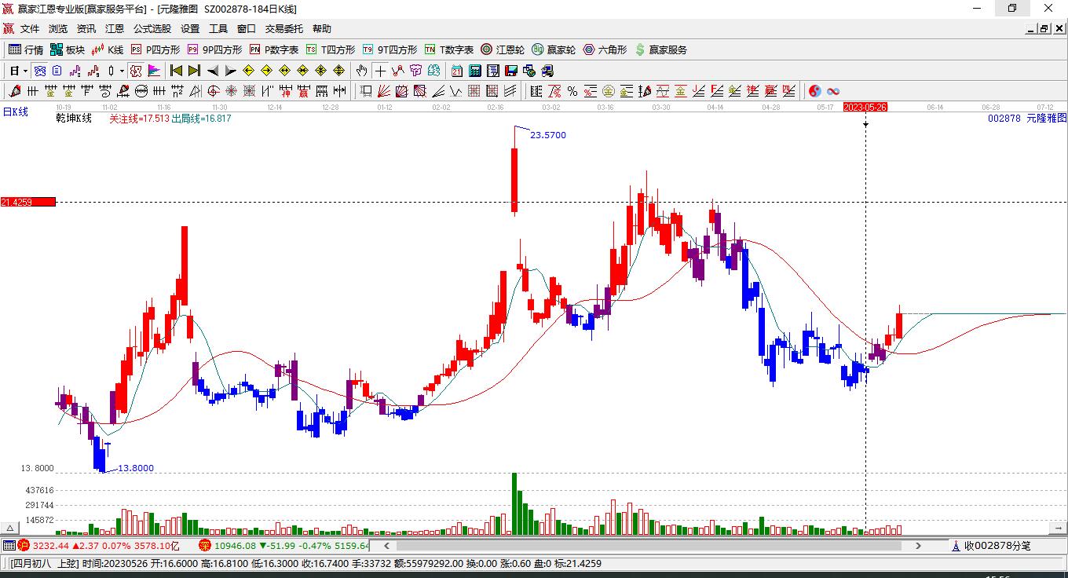The height and width of the screenshot is (578, 1068).
Task: Click the 出局线=16.817 text
Action: [202, 119]
